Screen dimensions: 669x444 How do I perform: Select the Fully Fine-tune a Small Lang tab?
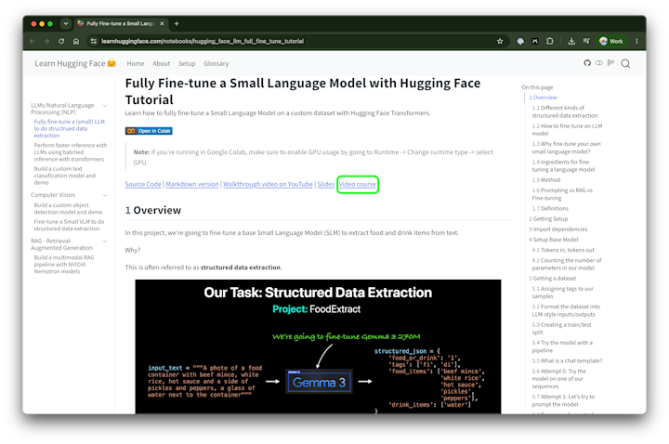click(x=121, y=23)
